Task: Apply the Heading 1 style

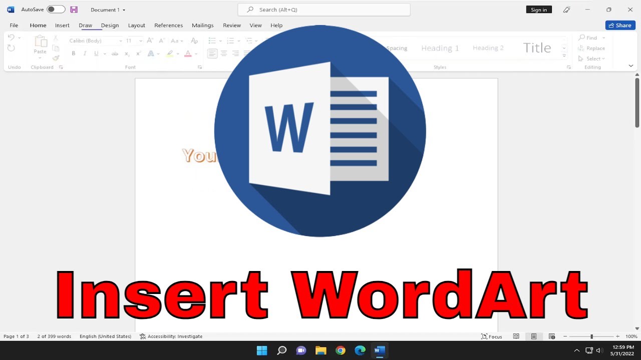Action: pos(440,48)
